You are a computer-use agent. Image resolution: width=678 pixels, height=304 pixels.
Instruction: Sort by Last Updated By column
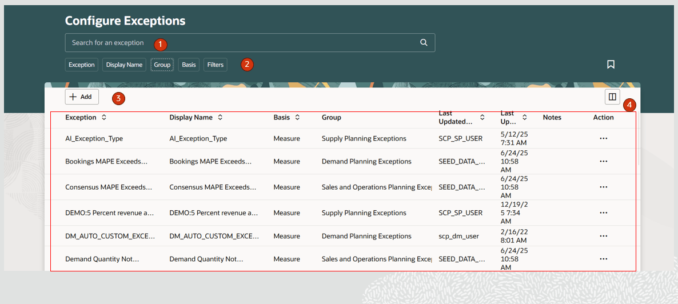pos(482,117)
